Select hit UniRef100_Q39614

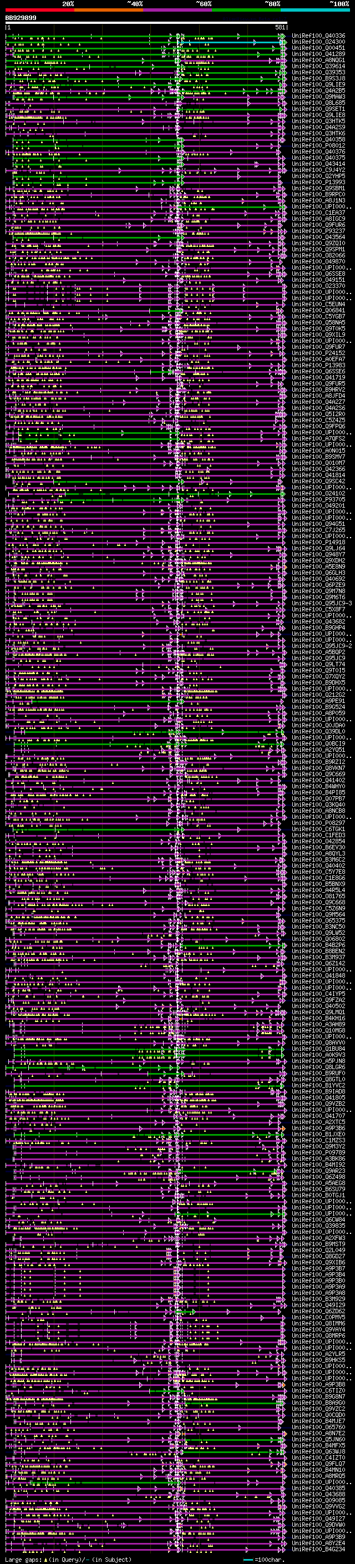318,66
